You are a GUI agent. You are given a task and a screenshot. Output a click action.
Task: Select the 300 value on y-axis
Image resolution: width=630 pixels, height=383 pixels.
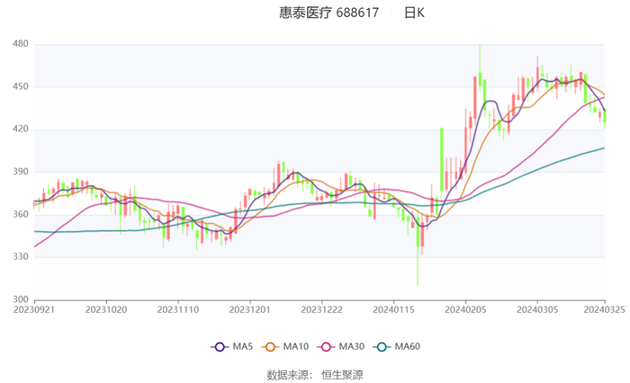coord(21,299)
